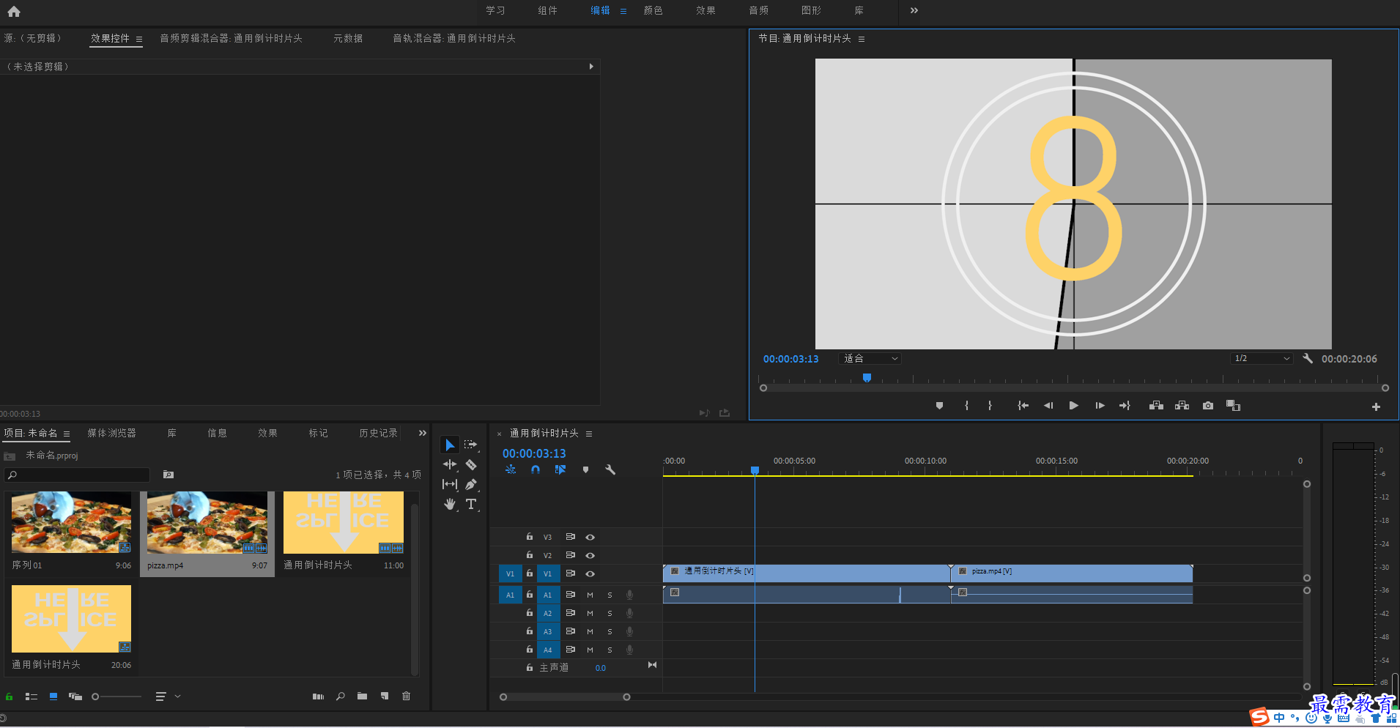Open program monitor panel menu 节目
This screenshot has width=1400, height=728.
(862, 39)
